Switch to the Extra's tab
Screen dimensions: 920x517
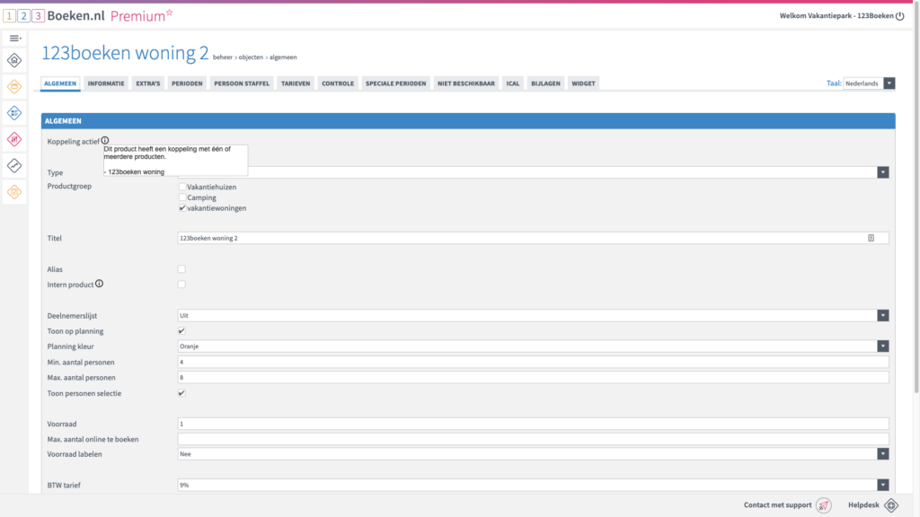point(148,83)
